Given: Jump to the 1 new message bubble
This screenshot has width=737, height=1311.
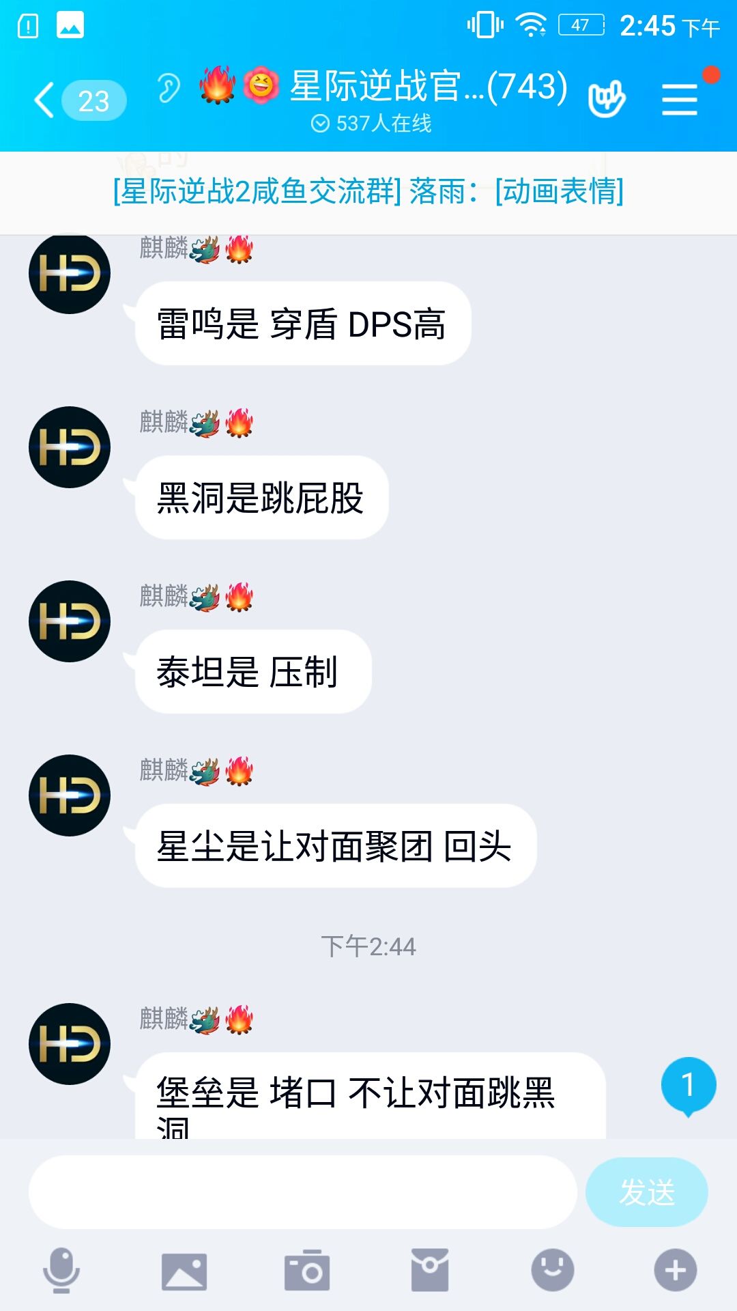Looking at the screenshot, I should (688, 1086).
